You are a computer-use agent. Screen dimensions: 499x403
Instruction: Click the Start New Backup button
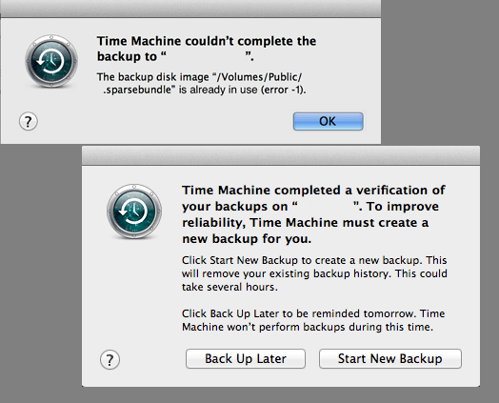pos(390,359)
